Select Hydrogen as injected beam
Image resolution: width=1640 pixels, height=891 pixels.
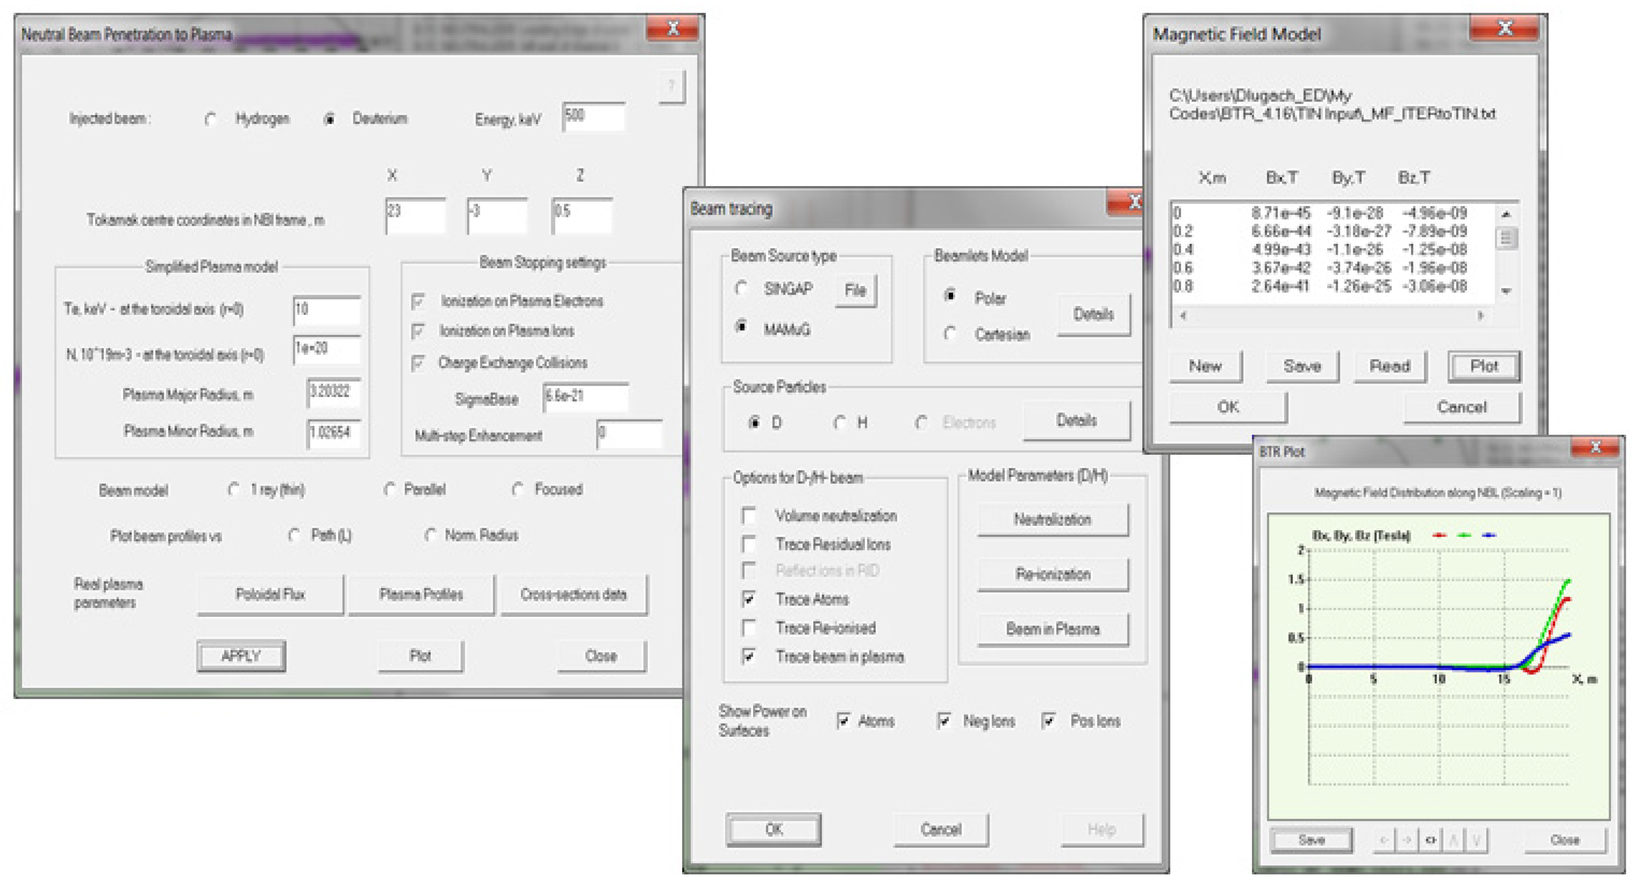pos(211,119)
